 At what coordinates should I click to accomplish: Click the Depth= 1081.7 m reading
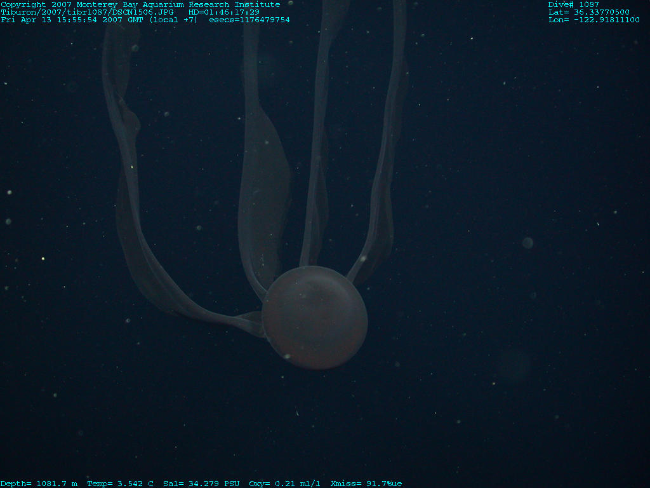point(39,484)
